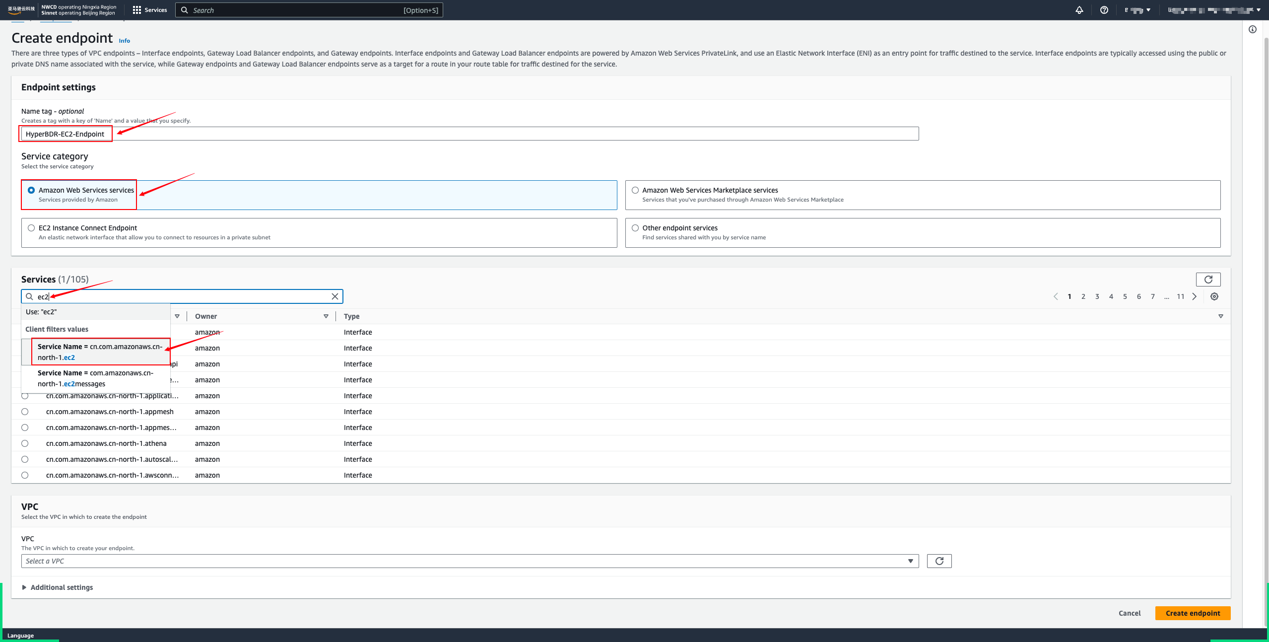1269x642 pixels.
Task: Pick the ec2messages service suggestion
Action: [x=95, y=378]
